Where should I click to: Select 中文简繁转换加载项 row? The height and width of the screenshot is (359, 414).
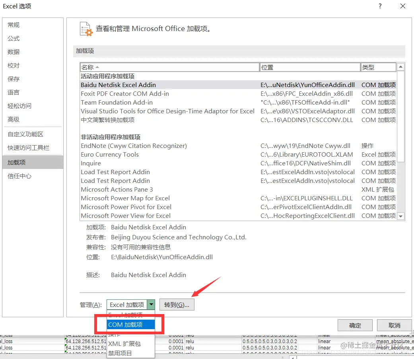click(x=238, y=120)
